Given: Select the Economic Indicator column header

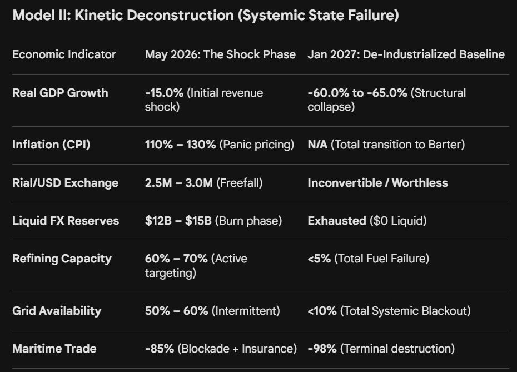Looking at the screenshot, I should coord(64,54).
